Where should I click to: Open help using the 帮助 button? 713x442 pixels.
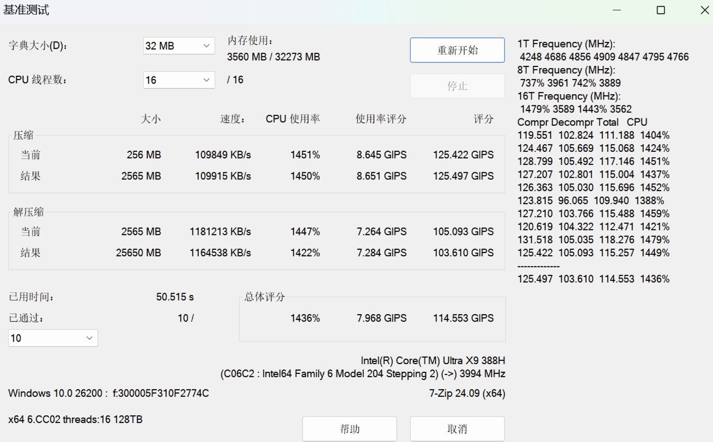350,428
